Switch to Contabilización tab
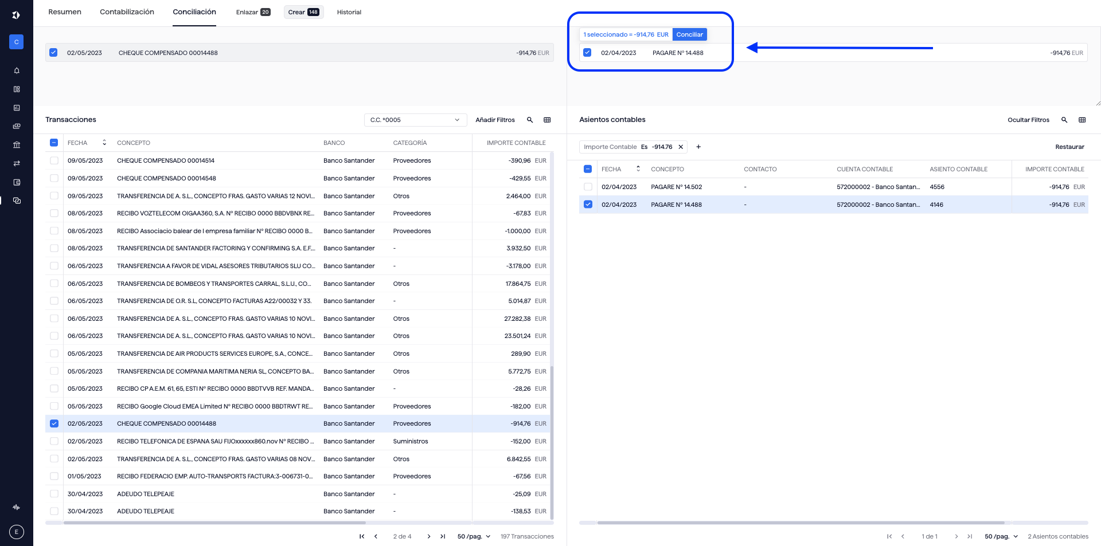The image size is (1101, 546). pos(127,12)
